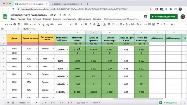Click the Redo arrow icon
The image size is (187, 105).
[11, 24]
